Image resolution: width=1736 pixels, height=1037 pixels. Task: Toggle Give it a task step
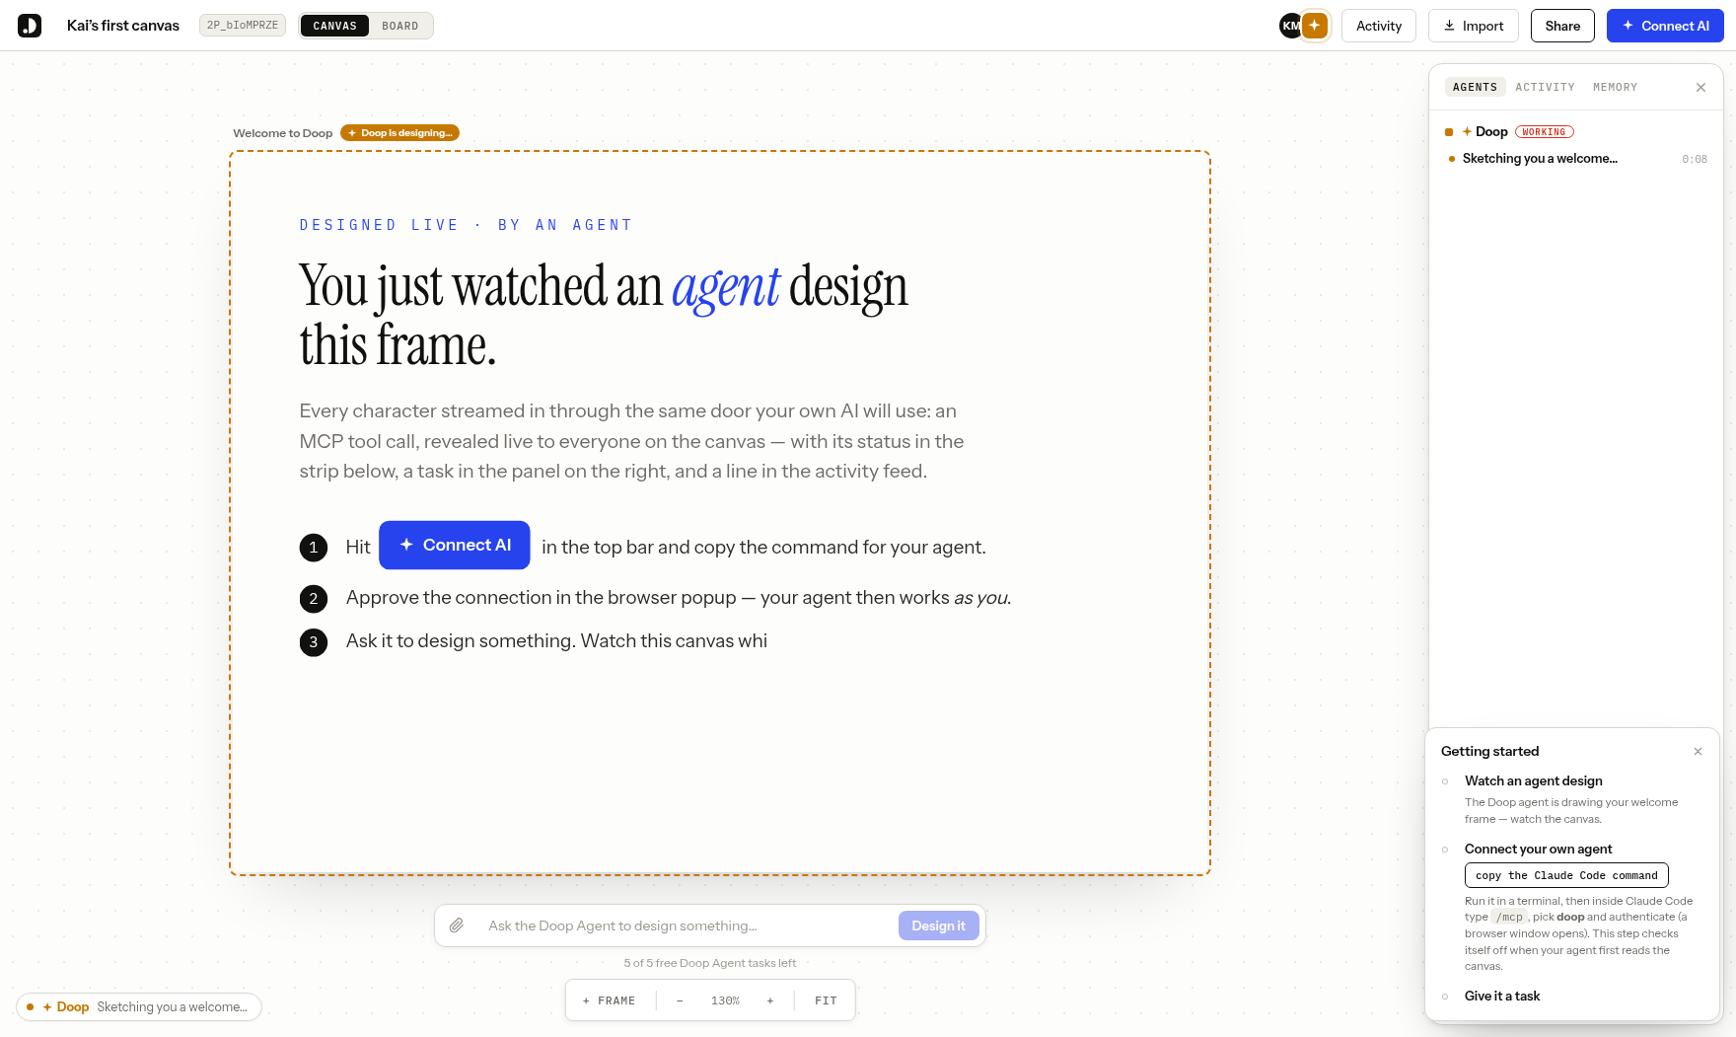[1445, 997]
